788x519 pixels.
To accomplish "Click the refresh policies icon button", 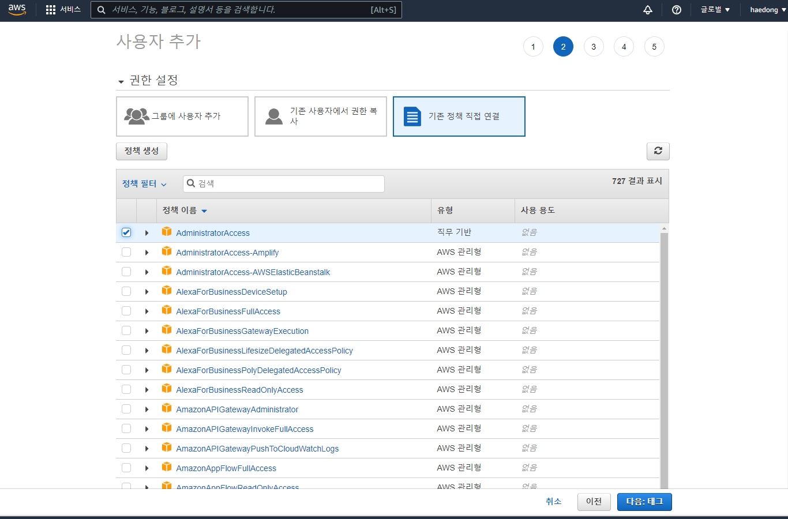I will pos(658,151).
